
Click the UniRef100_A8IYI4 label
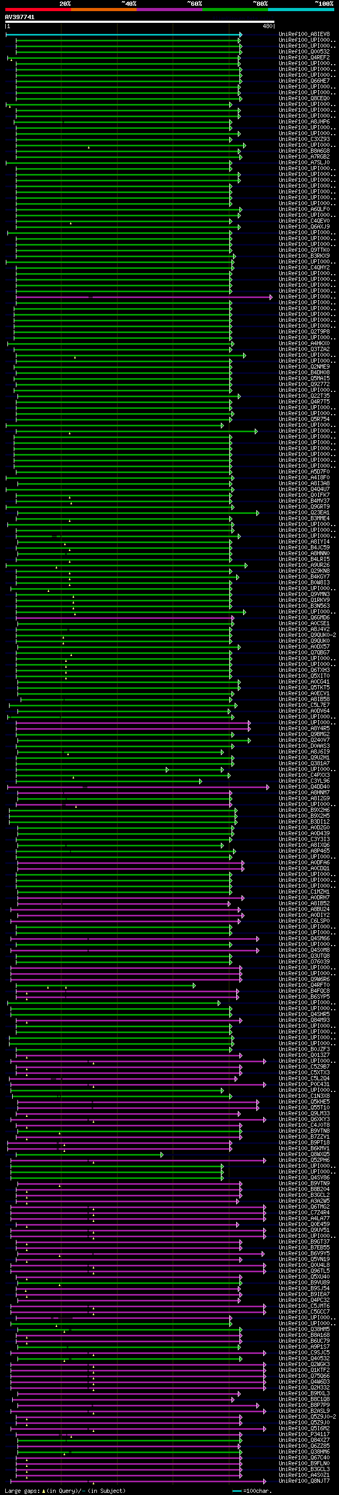coord(304,541)
